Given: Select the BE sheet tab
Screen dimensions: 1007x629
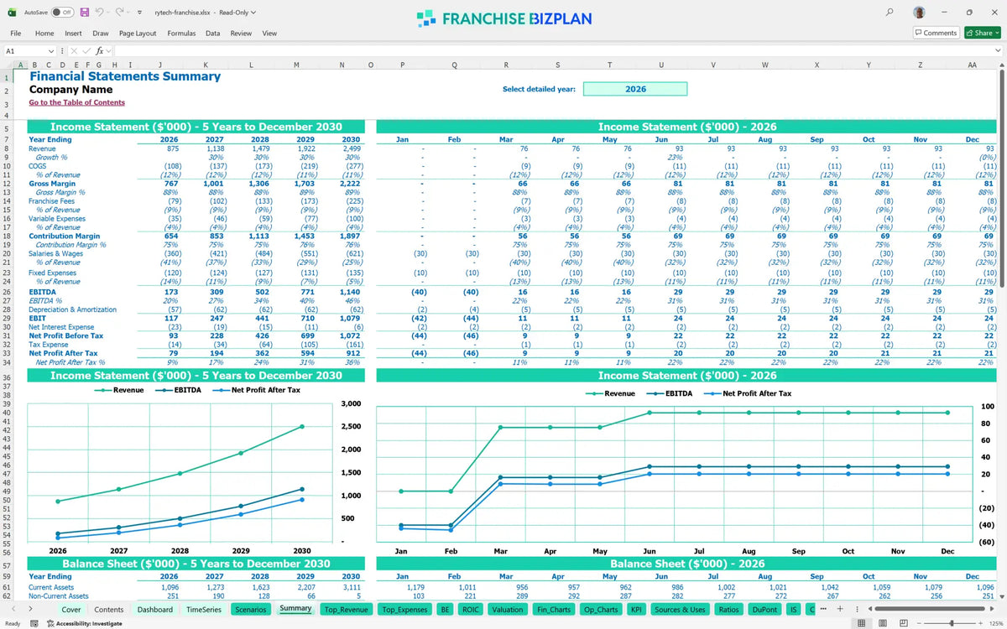Looking at the screenshot, I should tap(445, 610).
